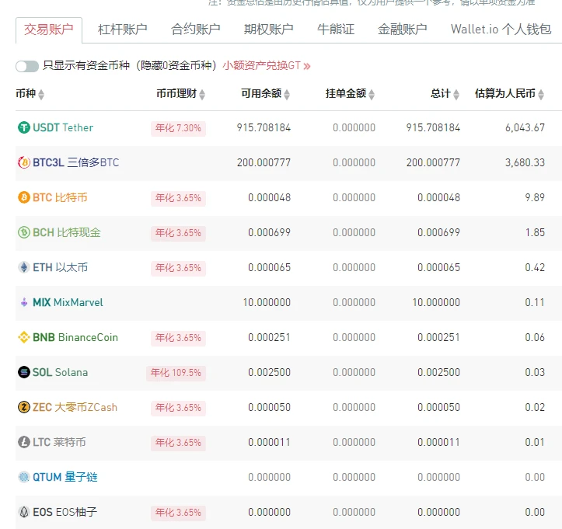This screenshot has width=562, height=529.
Task: Sort by 币种 column arrows
Action: pyautogui.click(x=41, y=94)
